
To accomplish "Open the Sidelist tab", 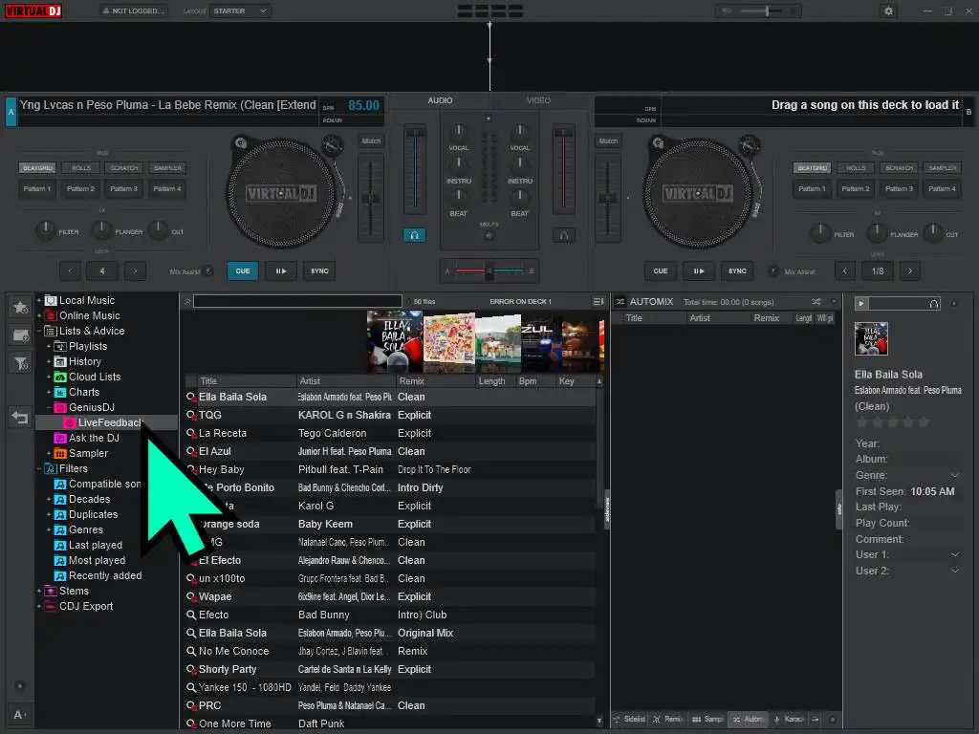I will coord(629,719).
